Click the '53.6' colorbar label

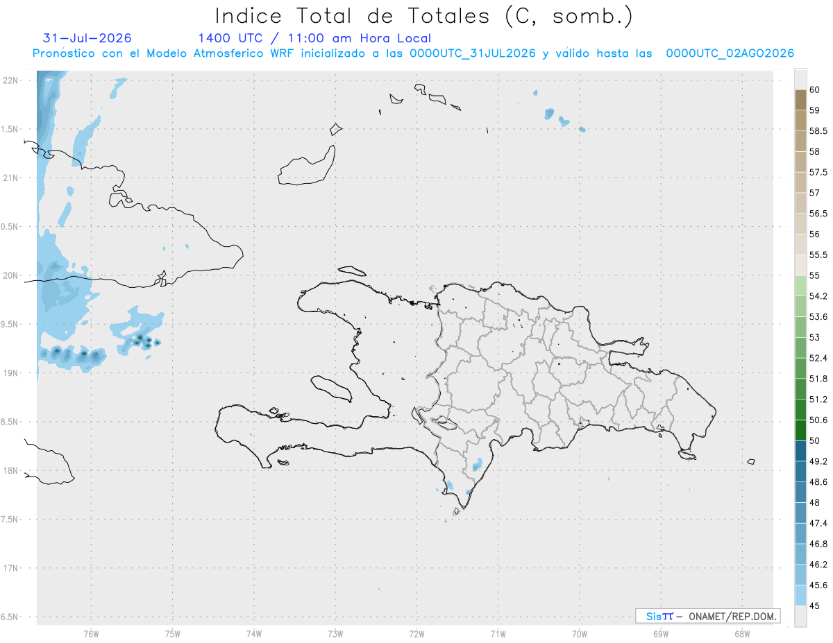point(818,317)
